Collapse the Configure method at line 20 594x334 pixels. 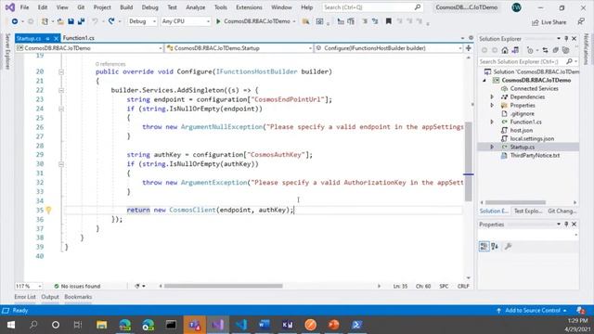point(61,71)
